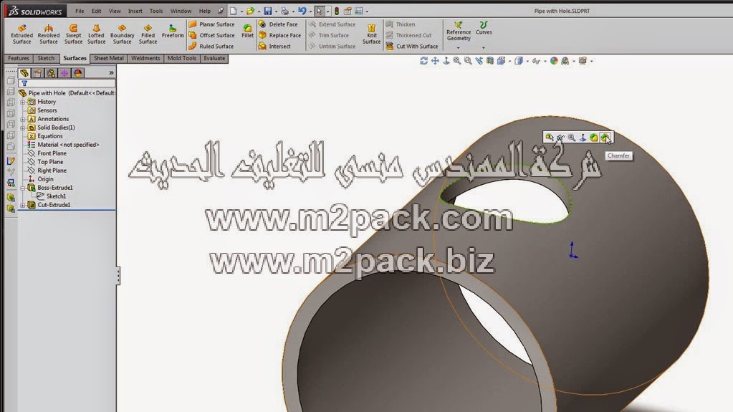The image size is (733, 412).
Task: Click the Chamfer icon in context toolbar
Action: coord(605,138)
